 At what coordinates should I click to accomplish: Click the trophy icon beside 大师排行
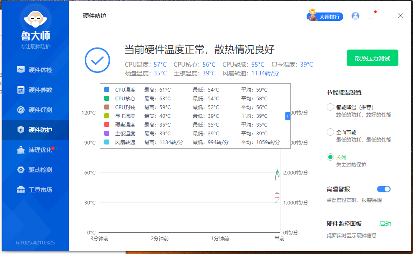tap(312, 15)
